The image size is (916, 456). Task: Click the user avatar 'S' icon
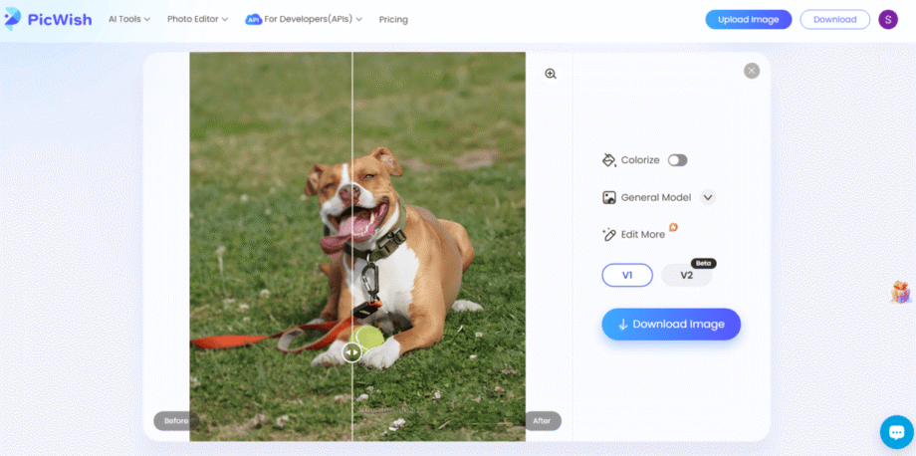(888, 20)
